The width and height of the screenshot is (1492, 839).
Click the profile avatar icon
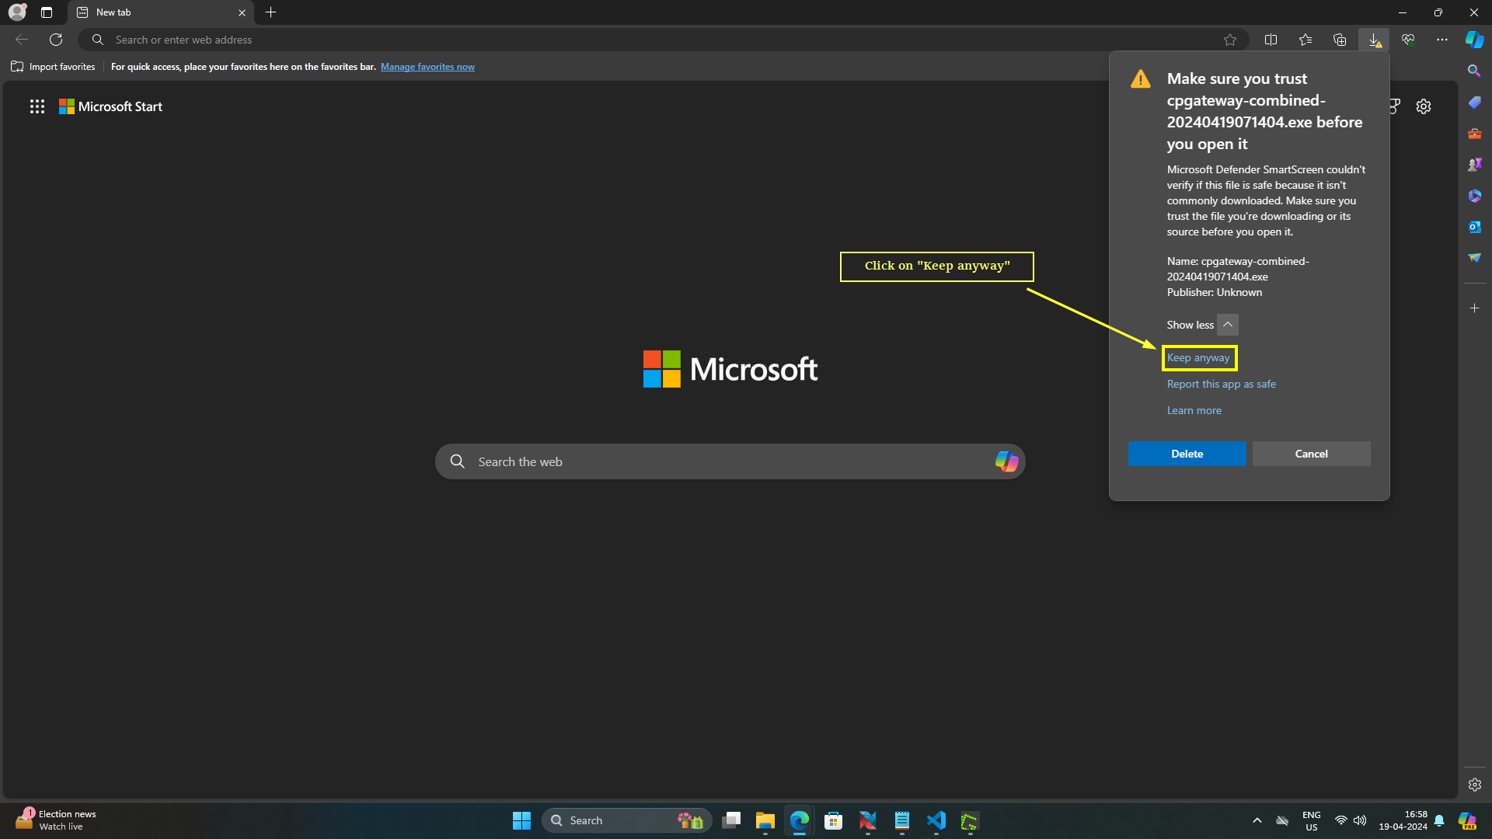pos(17,12)
